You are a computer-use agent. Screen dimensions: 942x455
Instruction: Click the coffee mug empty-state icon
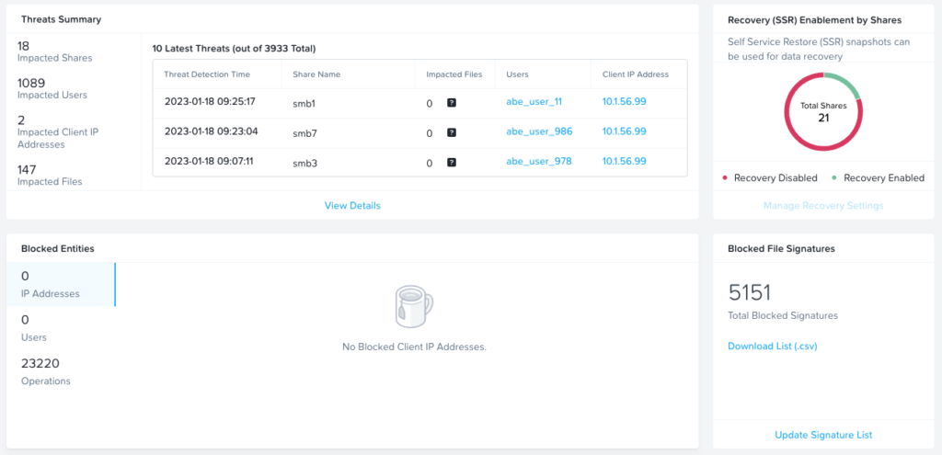coord(413,307)
